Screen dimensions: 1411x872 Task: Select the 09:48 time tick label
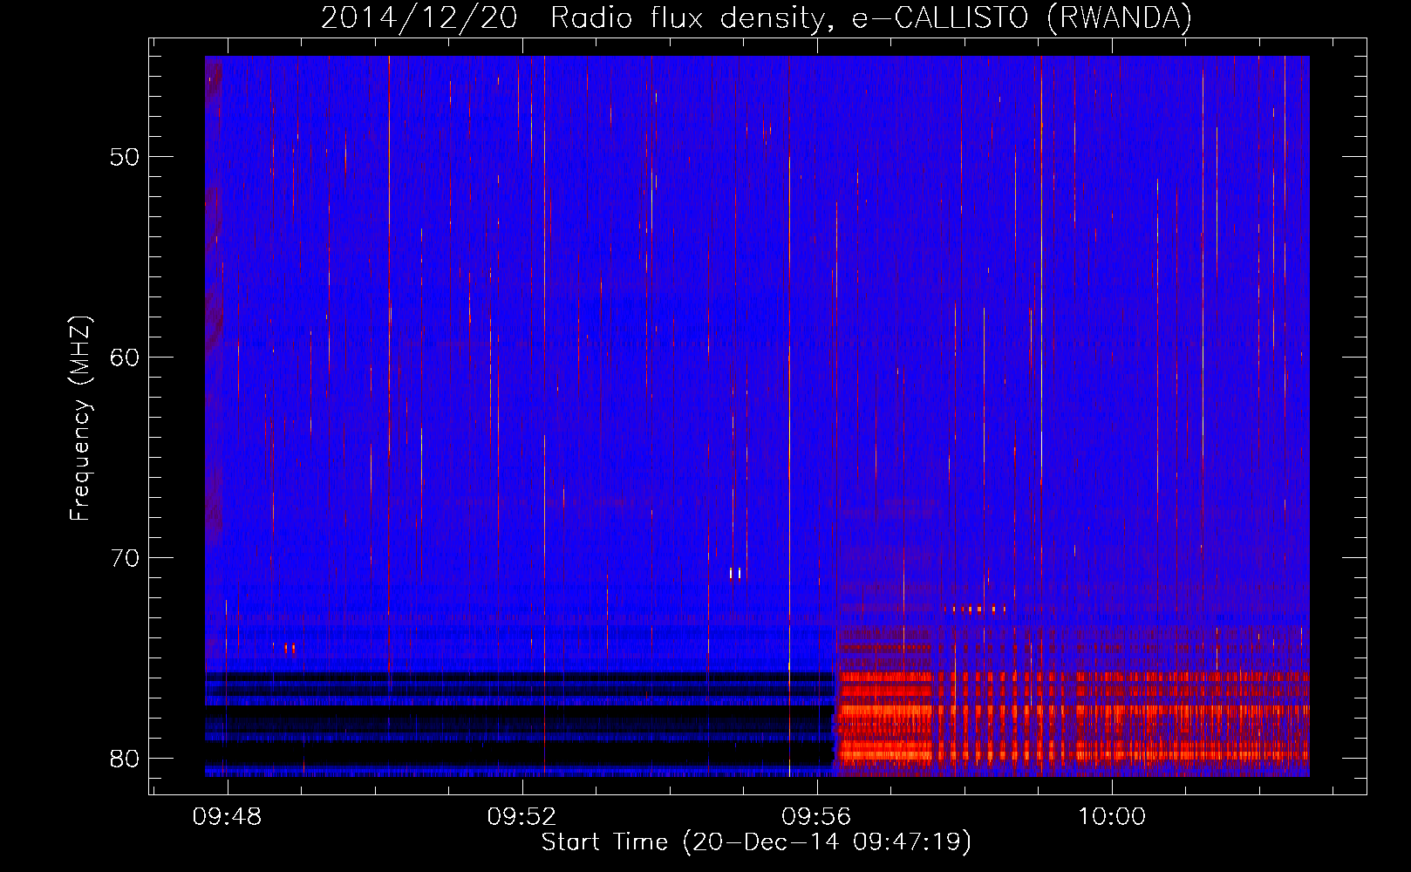[x=228, y=817]
